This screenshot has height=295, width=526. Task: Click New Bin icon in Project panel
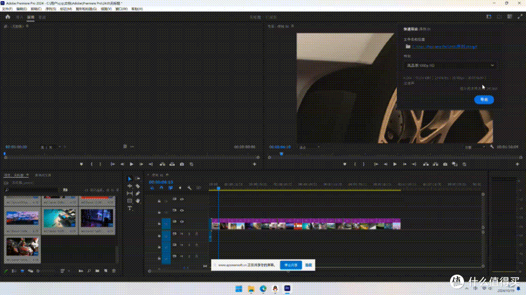click(x=97, y=271)
